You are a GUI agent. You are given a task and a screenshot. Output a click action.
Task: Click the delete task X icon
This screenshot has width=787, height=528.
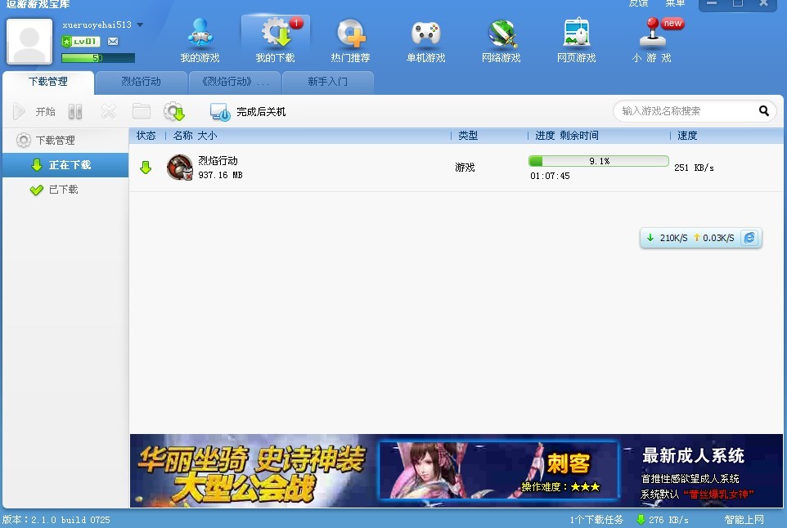pyautogui.click(x=109, y=111)
